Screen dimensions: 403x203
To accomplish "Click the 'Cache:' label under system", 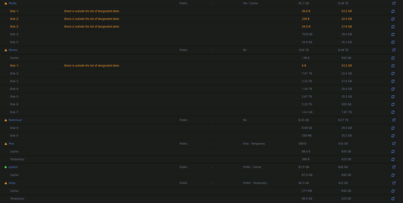I will coord(15,175).
